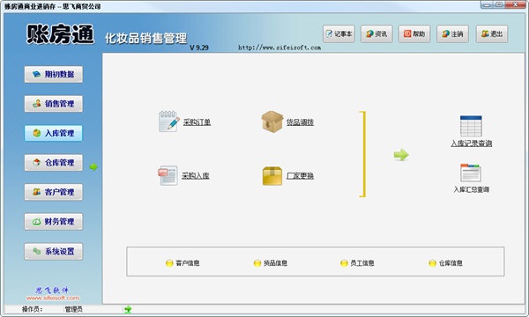Open the 员工信息 shortcut text
Screen dimensions: 529x317
(x=362, y=263)
